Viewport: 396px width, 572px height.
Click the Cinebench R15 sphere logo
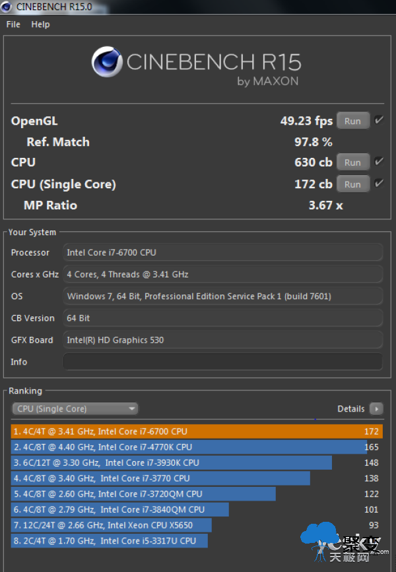pyautogui.click(x=108, y=63)
